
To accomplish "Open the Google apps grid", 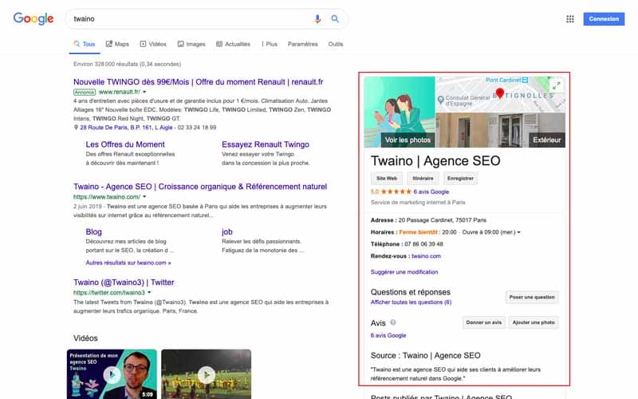I will (570, 18).
